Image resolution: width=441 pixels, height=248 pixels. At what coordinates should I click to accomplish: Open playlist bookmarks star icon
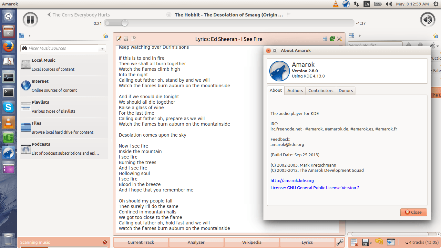(x=436, y=36)
